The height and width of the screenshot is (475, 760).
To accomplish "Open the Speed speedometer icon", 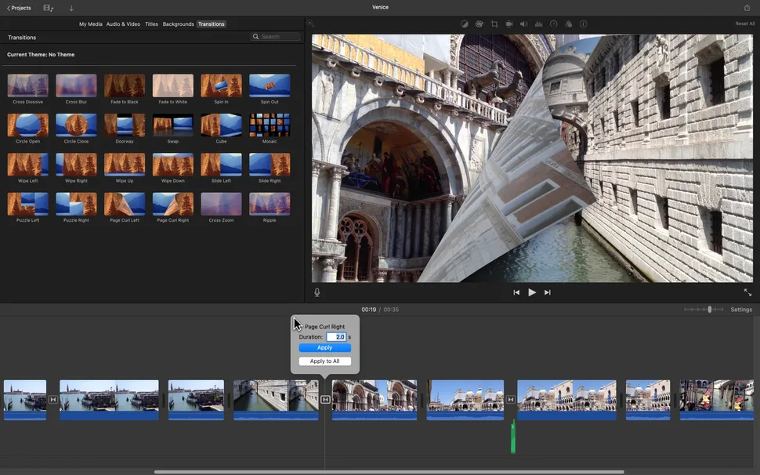I will [x=553, y=24].
